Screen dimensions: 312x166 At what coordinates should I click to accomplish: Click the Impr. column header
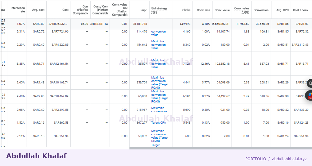144,10
